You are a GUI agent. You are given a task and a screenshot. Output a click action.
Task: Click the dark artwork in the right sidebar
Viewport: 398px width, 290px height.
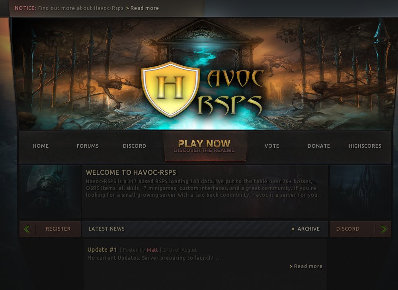[x=361, y=191]
